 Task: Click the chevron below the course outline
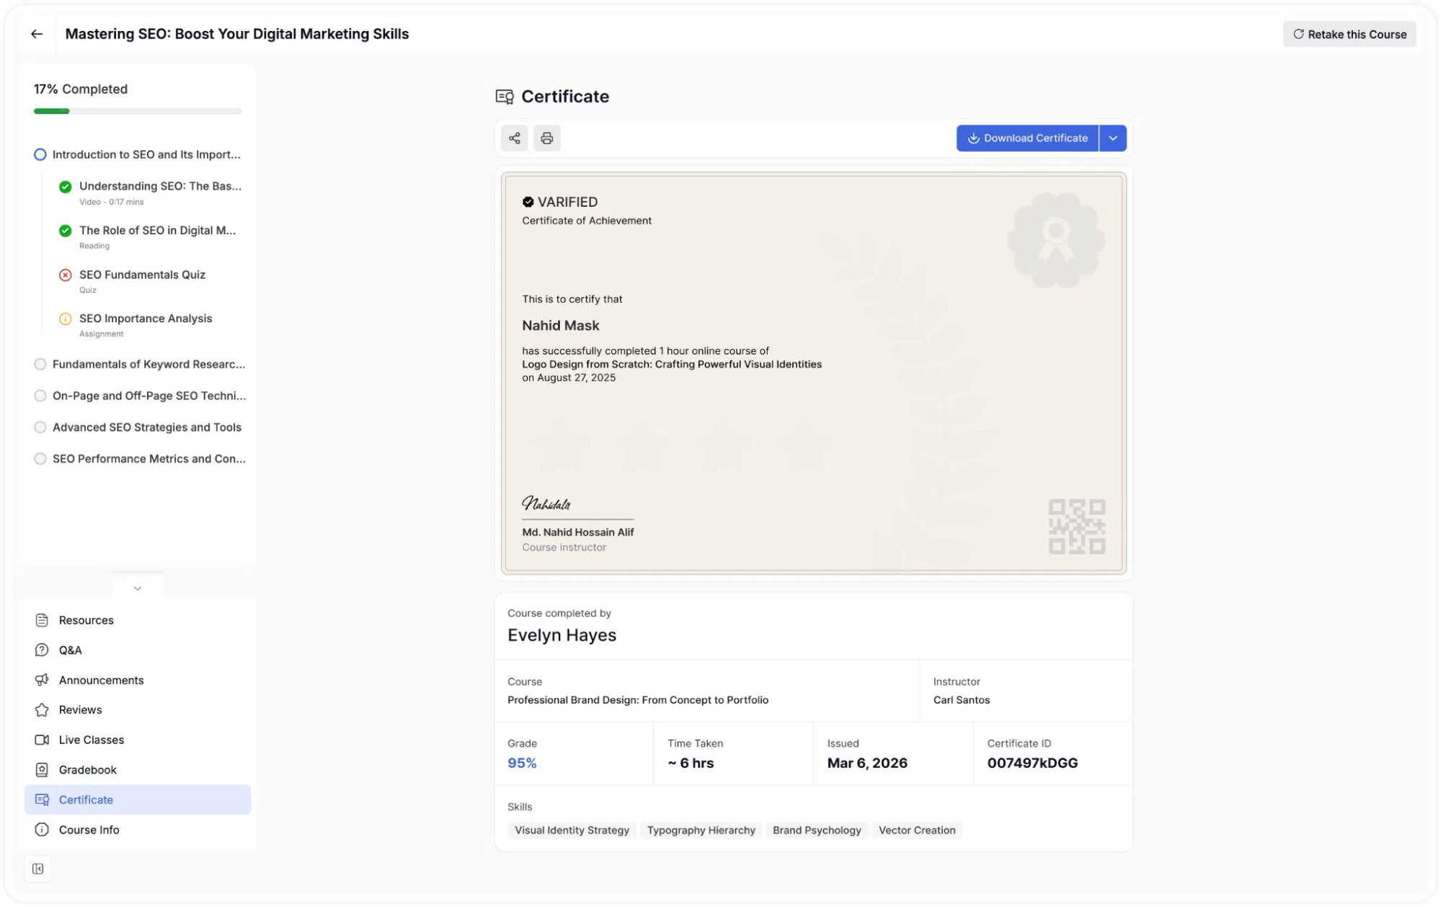(x=138, y=588)
